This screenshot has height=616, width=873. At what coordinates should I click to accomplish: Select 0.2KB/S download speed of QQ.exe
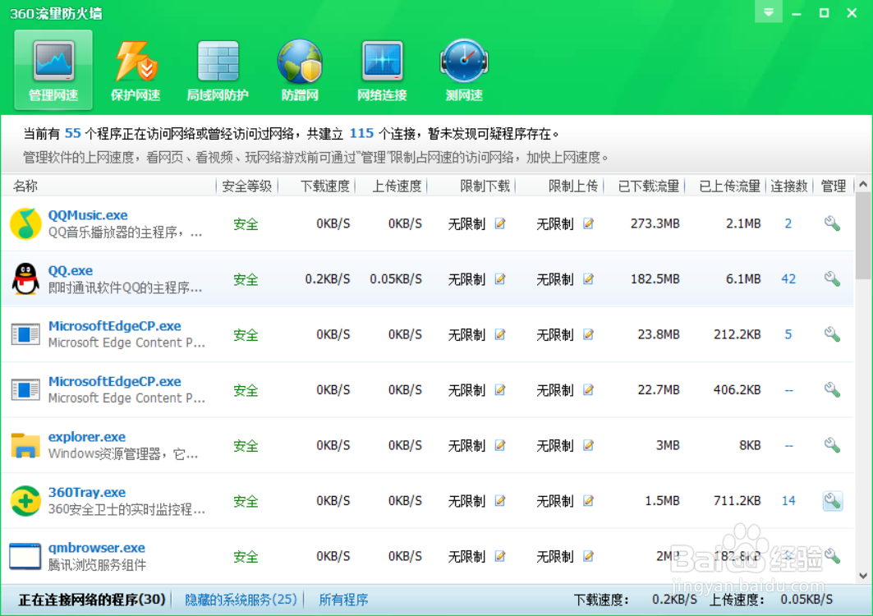pyautogui.click(x=328, y=279)
